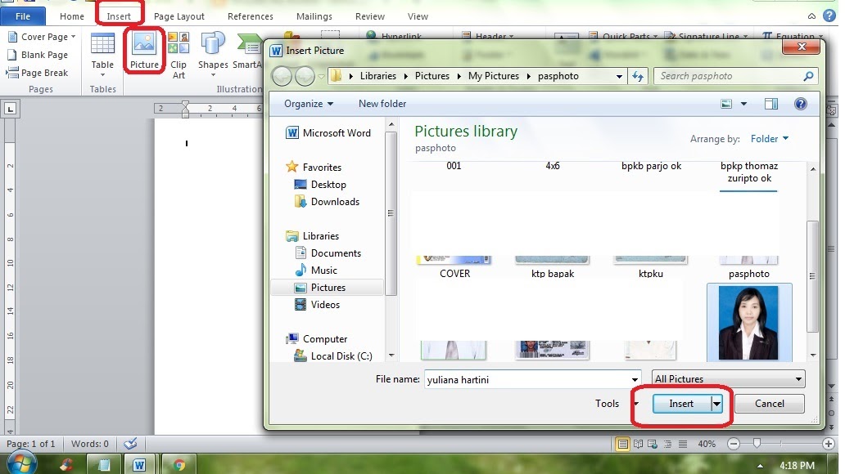Screen dimensions: 845x474
Task: Select Local Disk (C:)
Action: 341,356
